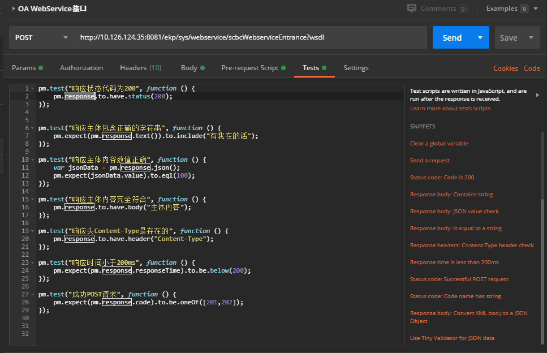Open the Pre-request Script tab
Screen dimensions: 547x353
coord(253,68)
